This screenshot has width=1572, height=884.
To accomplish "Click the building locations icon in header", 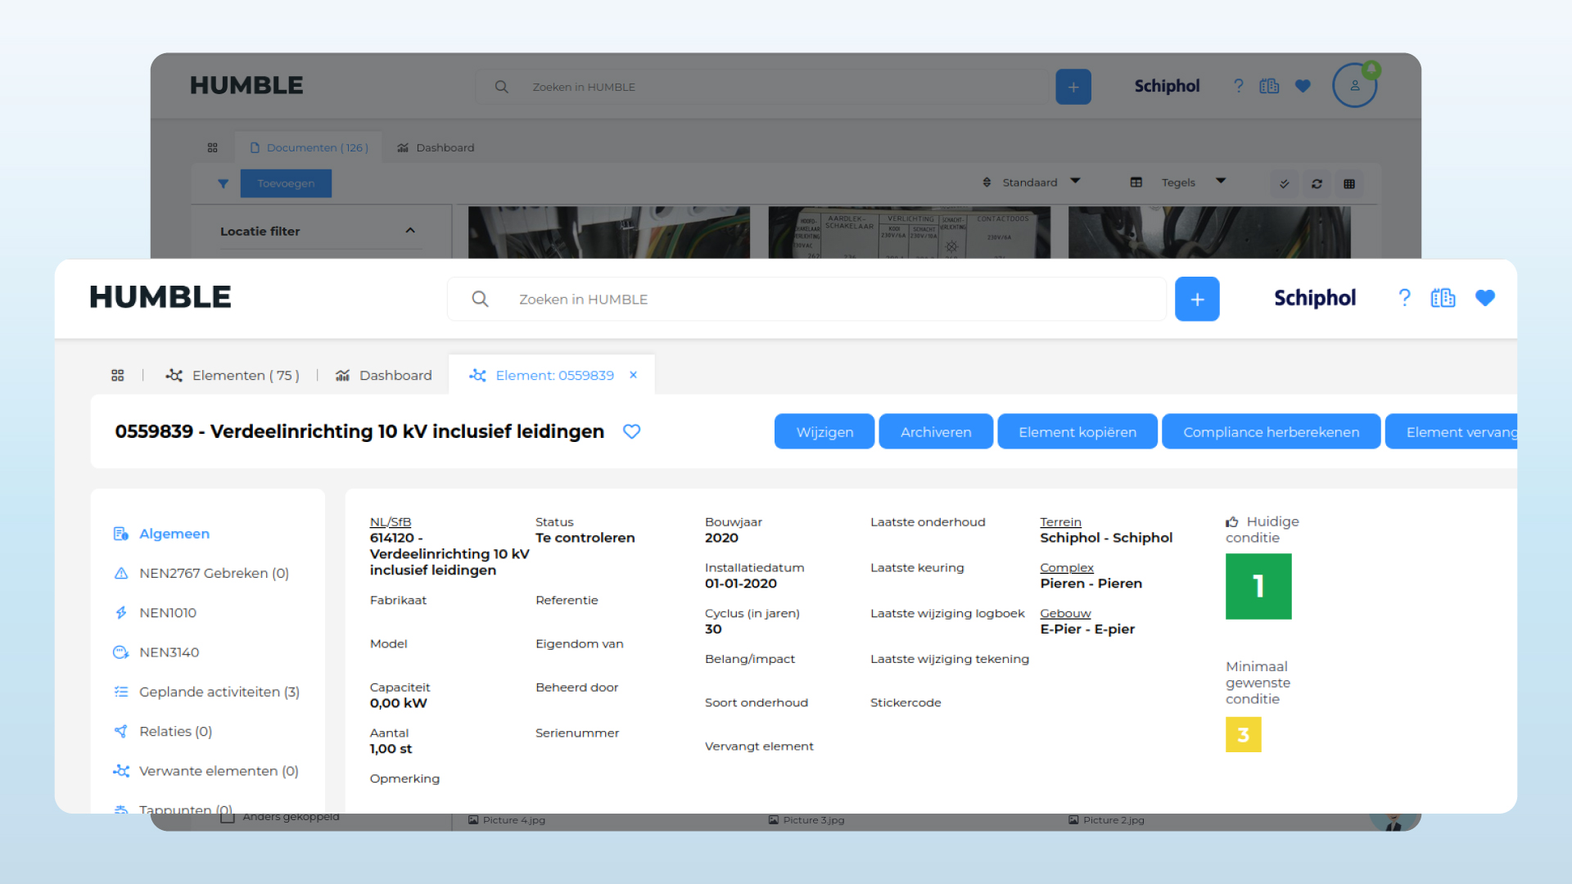I will click(1443, 298).
